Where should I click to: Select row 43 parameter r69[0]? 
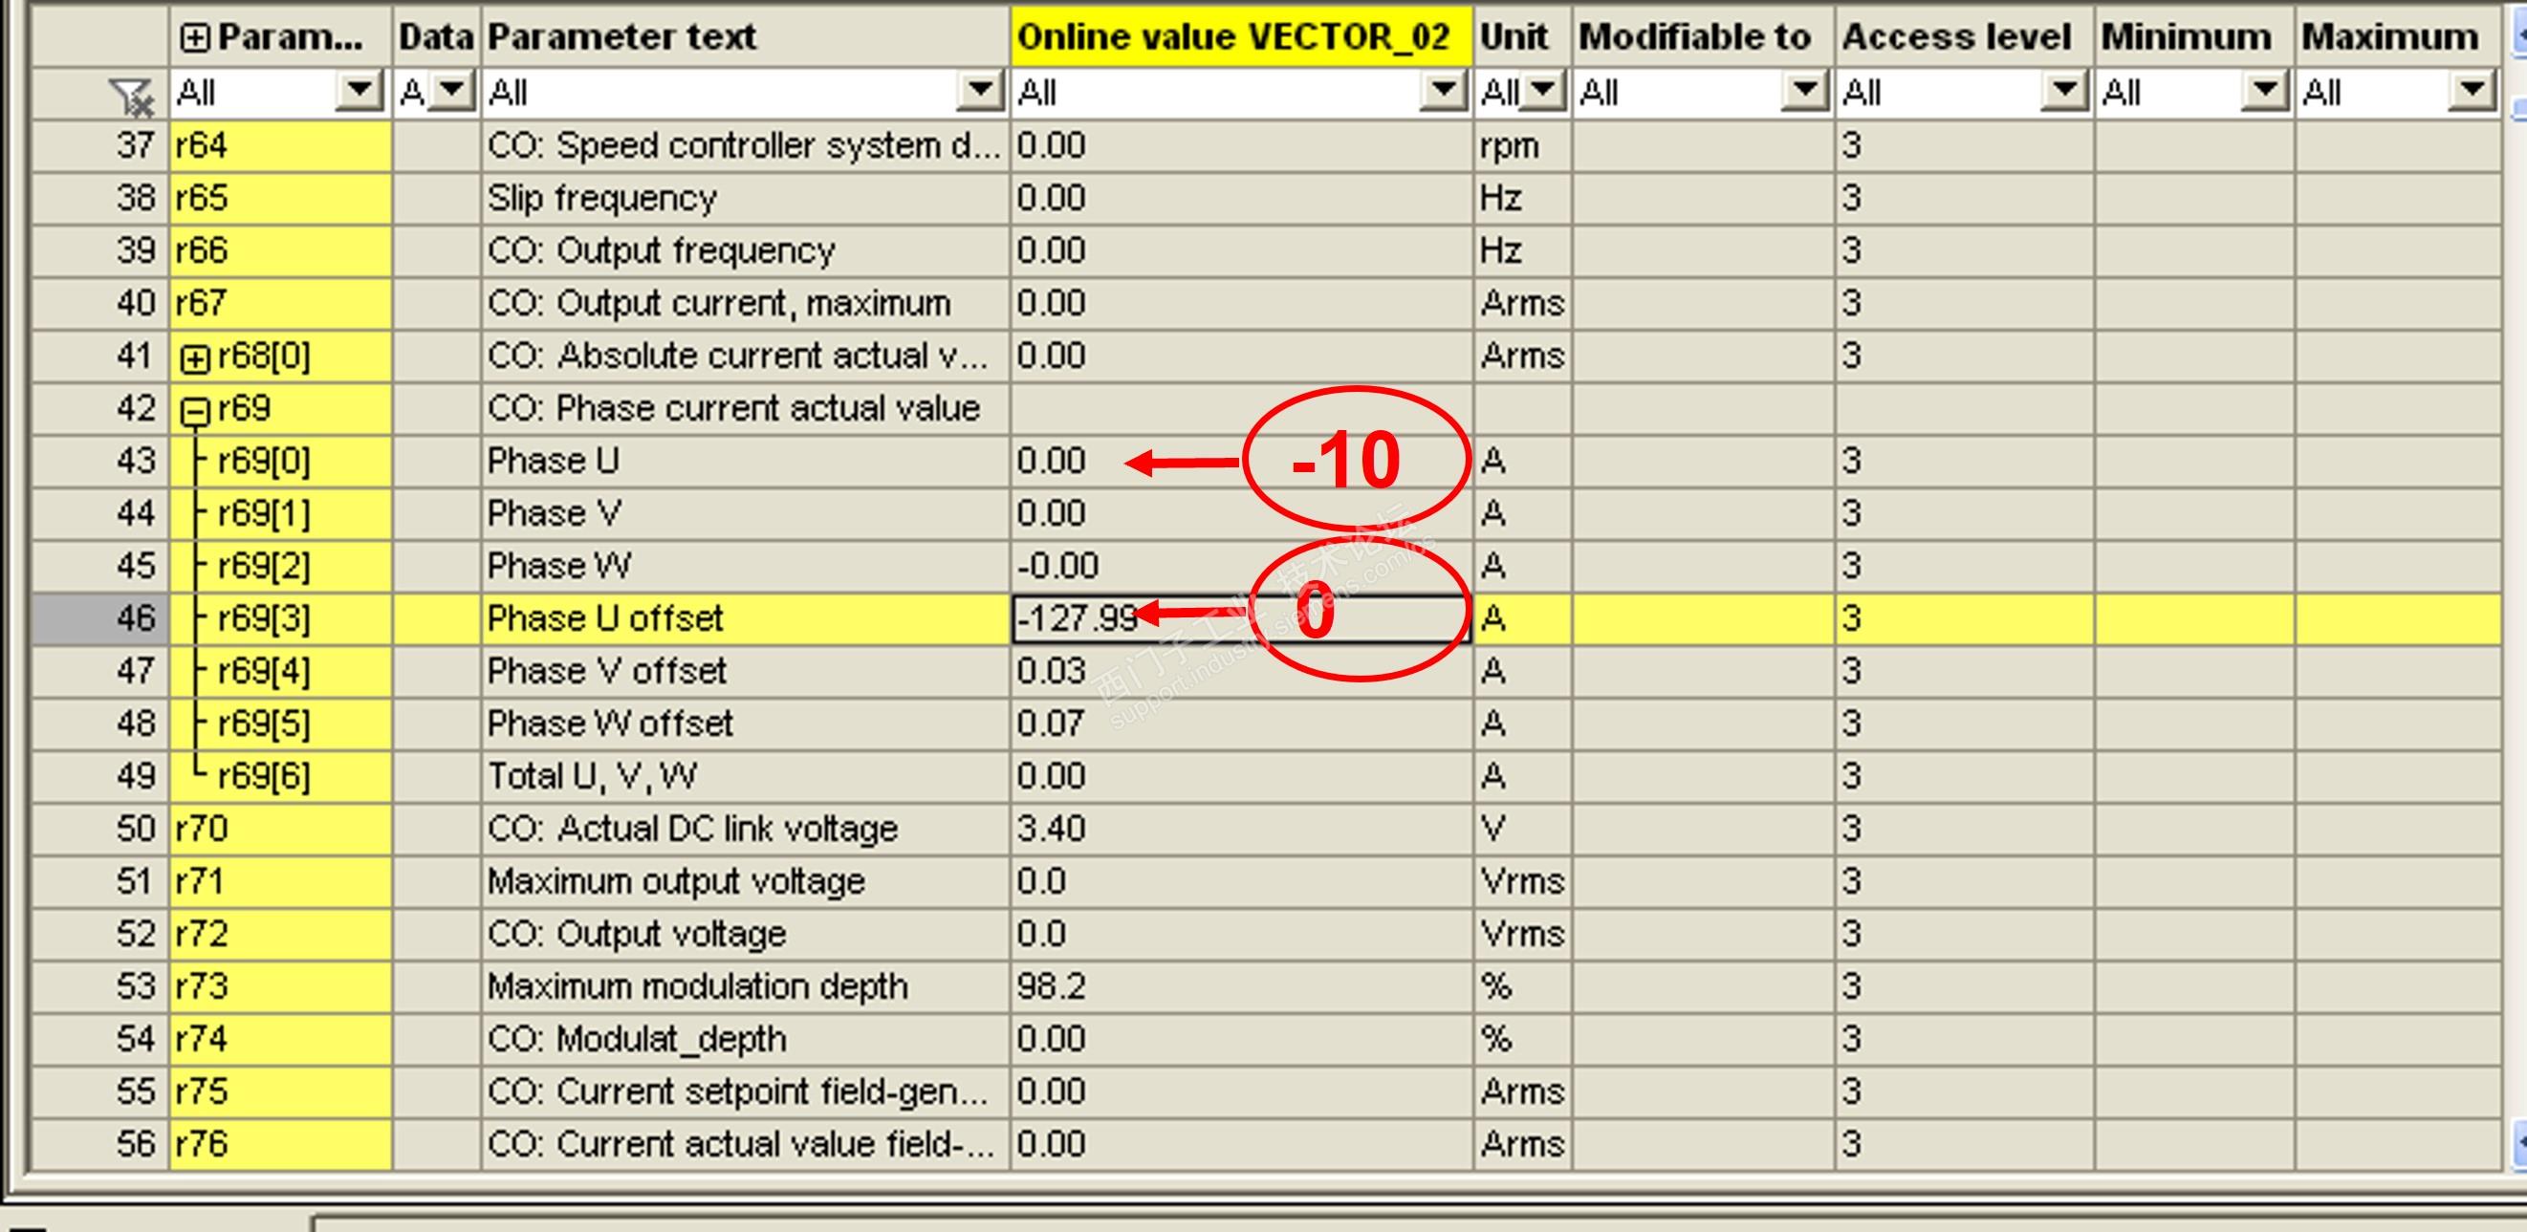coord(263,461)
